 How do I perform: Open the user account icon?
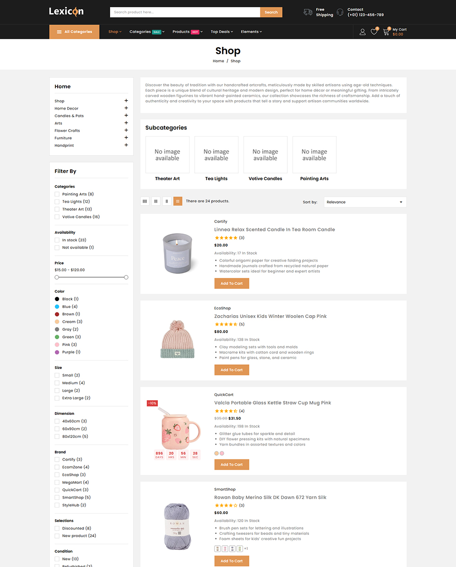pos(362,32)
